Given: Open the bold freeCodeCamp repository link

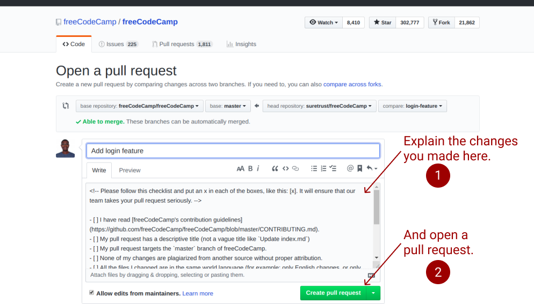Looking at the screenshot, I should [150, 22].
